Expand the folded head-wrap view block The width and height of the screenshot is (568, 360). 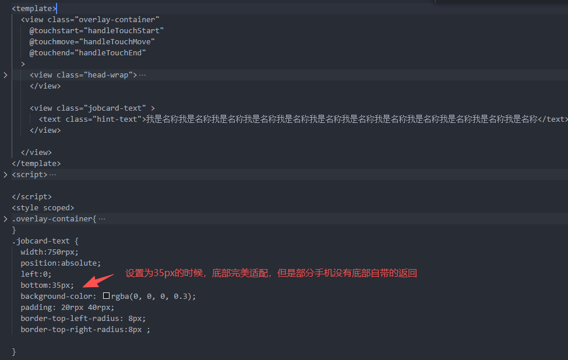(x=6, y=75)
